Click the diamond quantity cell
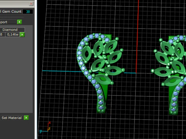The image size is (186, 139). click(x=2, y=34)
